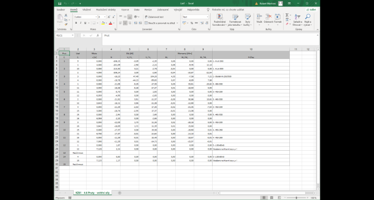Image resolution: width=374 pixels, height=200 pixels.
Task: Increase font size with the larger A icon
Action: [109, 17]
